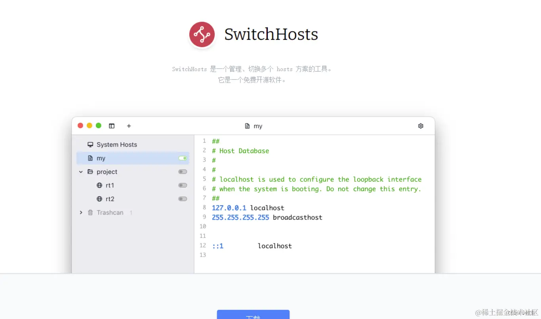Select the my hosts entry

pos(133,158)
